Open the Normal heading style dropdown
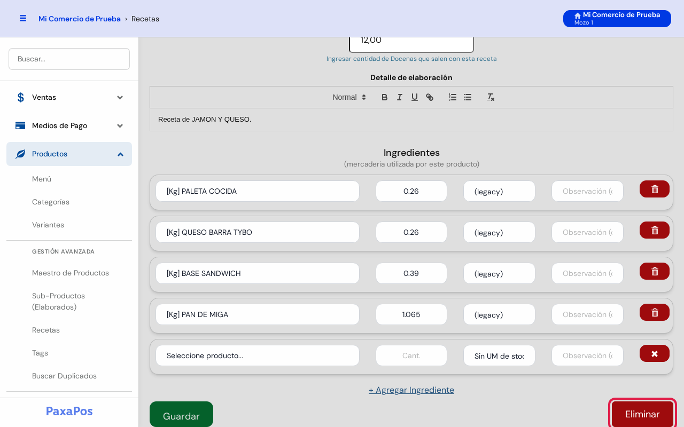Screen dimensions: 684x427 [349, 97]
